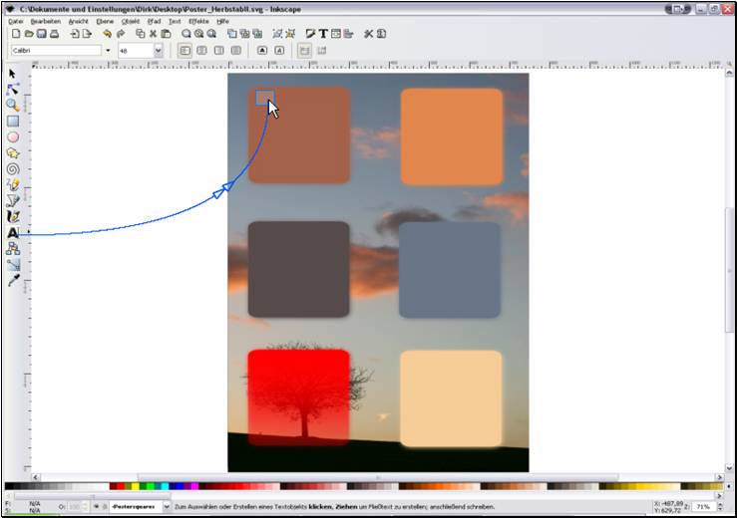Choose the Color picker dropper tool
The image size is (737, 518).
(13, 281)
